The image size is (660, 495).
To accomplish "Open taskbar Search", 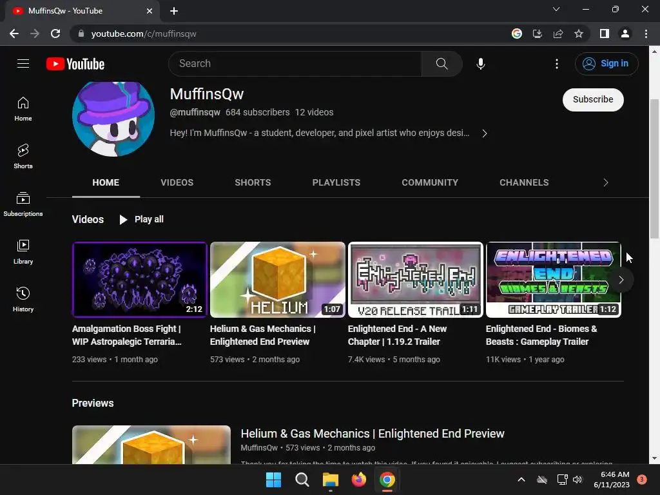I will click(x=302, y=480).
